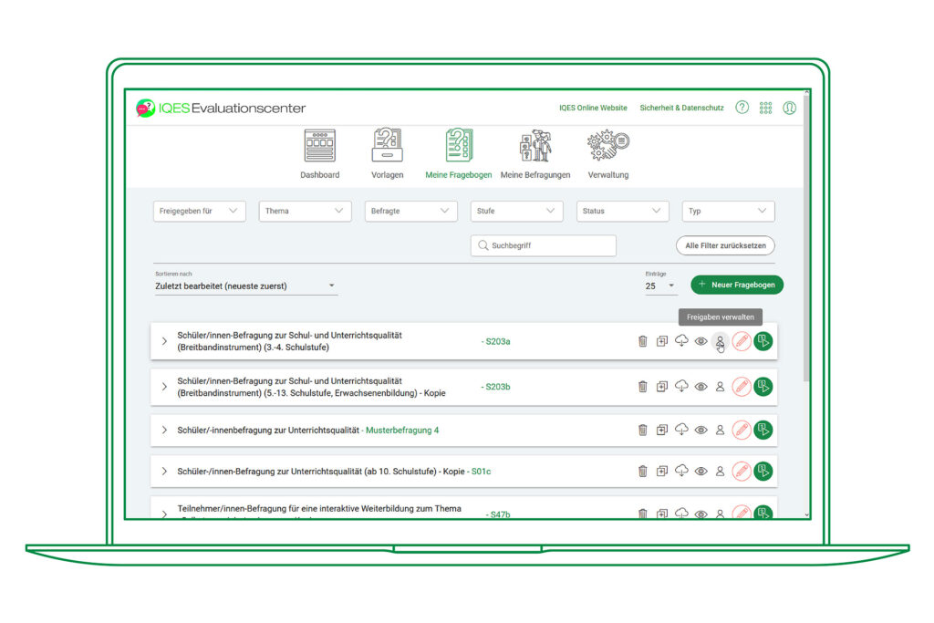Viewport: 934px width, 623px height.
Task: Open the user account icon top right
Action: pos(789,107)
